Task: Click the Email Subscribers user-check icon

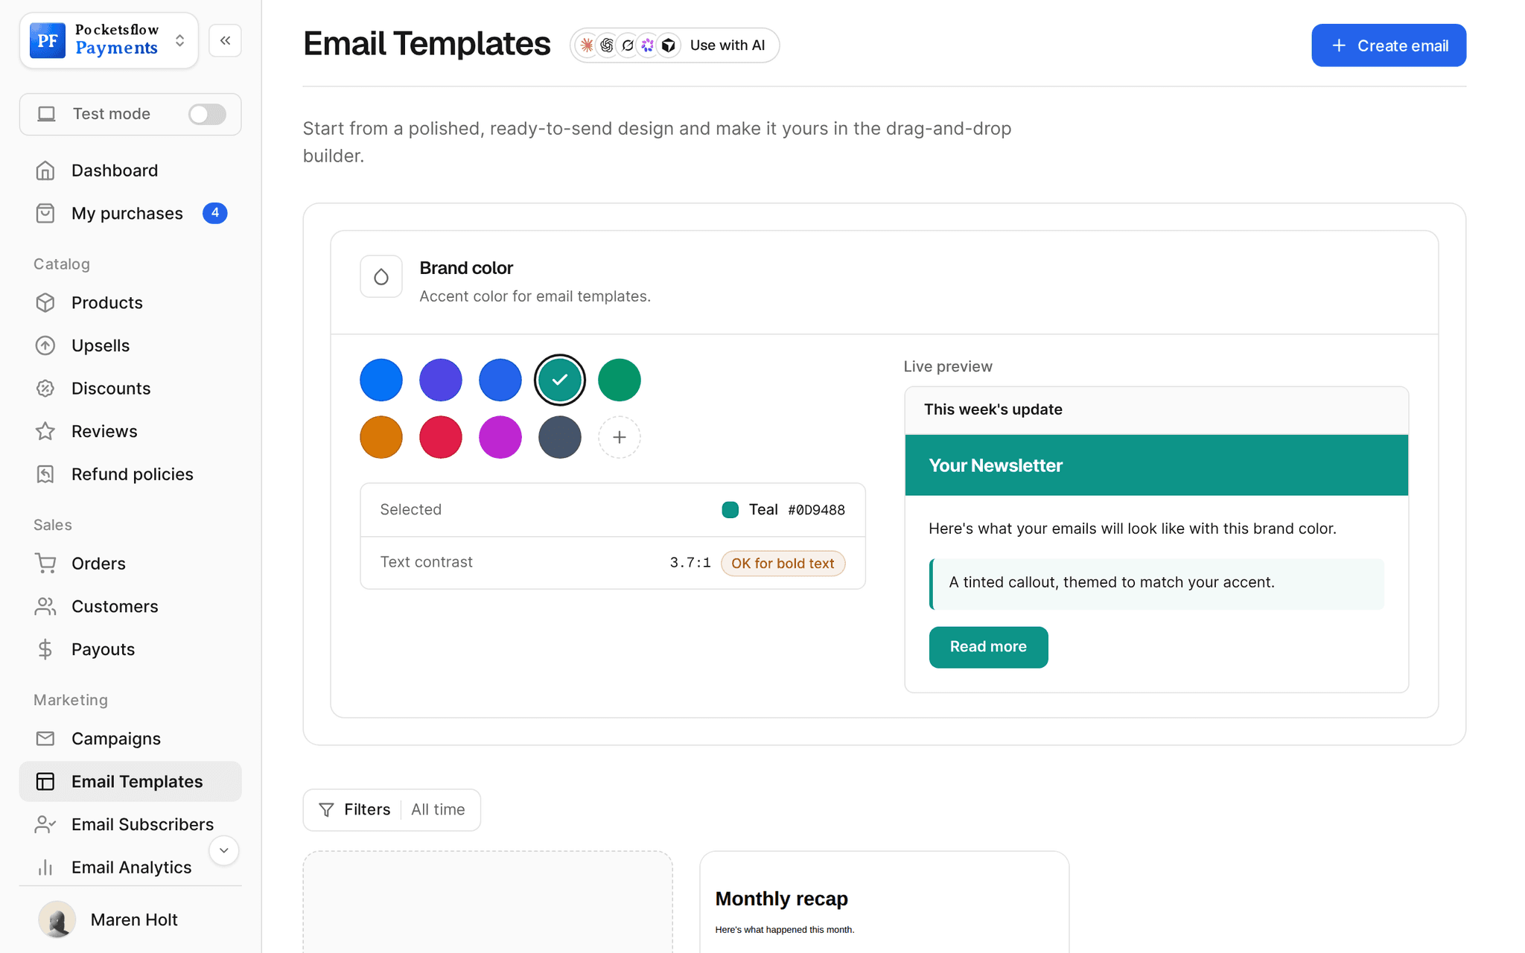Action: (x=45, y=824)
